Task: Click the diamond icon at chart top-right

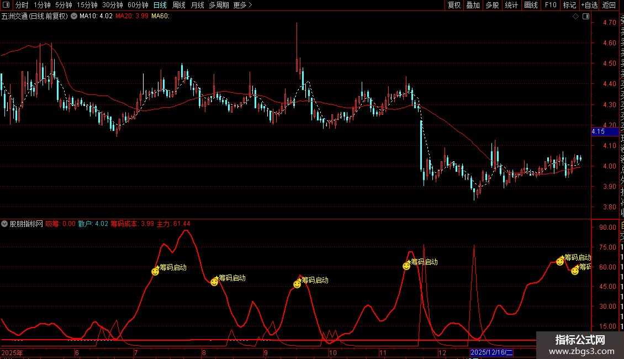Action: point(575,16)
